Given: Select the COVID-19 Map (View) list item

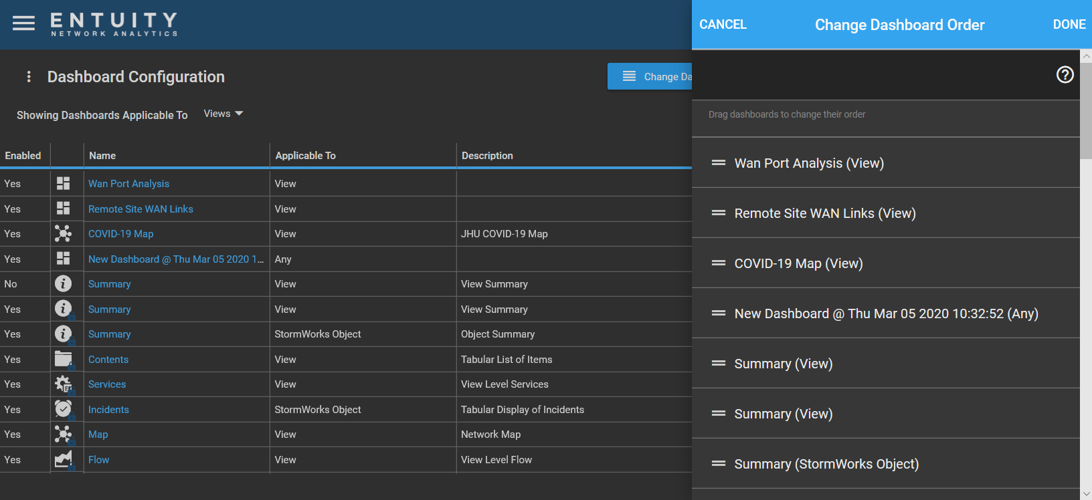Looking at the screenshot, I should tap(886, 263).
